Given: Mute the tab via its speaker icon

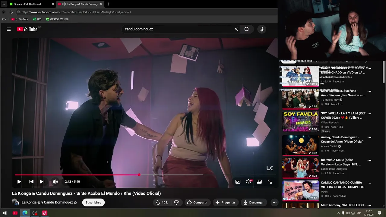Looking at the screenshot, I should [64, 4].
